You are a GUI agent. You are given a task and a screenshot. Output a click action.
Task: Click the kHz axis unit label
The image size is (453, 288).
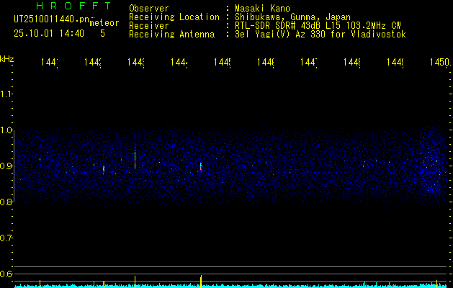pyautogui.click(x=6, y=58)
